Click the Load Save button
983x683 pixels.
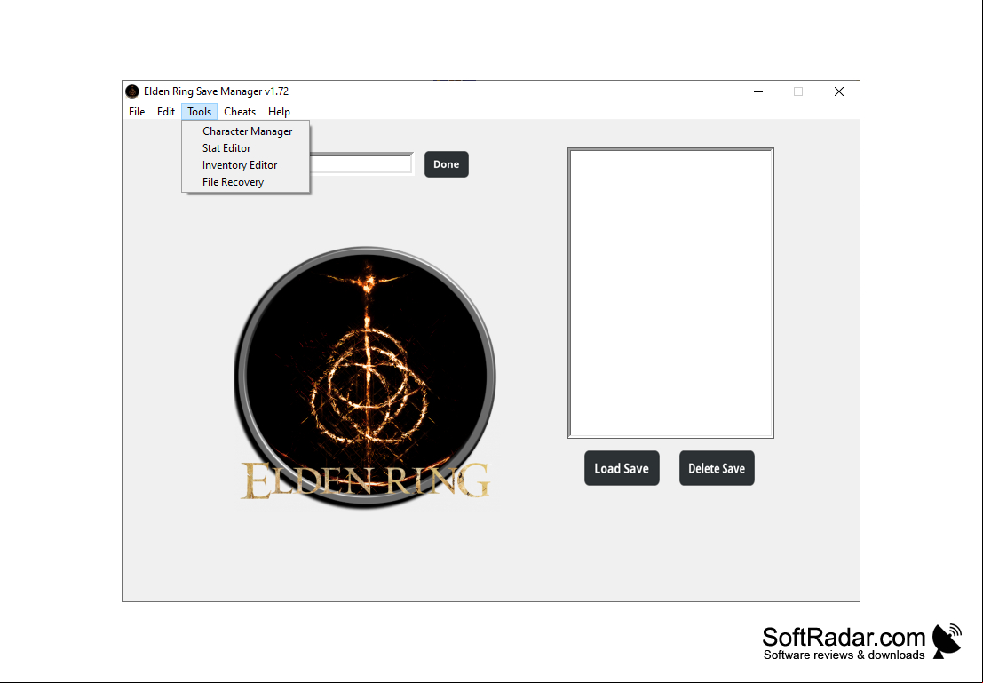622,468
